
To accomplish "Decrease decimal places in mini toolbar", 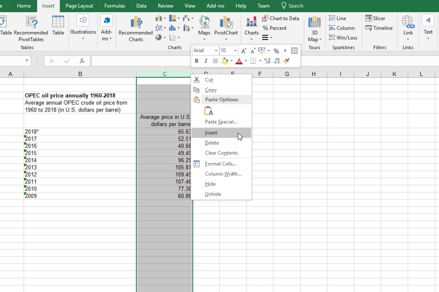I will (277, 61).
